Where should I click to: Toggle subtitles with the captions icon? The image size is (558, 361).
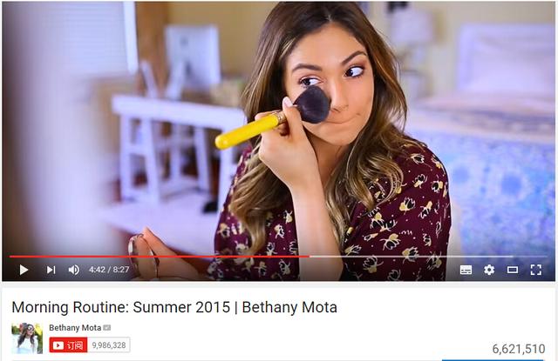pos(466,270)
